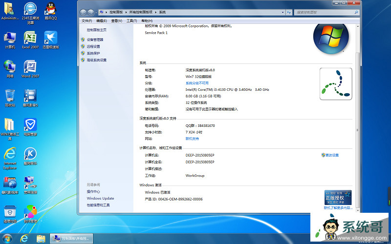The image size is (391, 244).
Task: Open the Administrator folder desktop icon
Action: (x=10, y=11)
